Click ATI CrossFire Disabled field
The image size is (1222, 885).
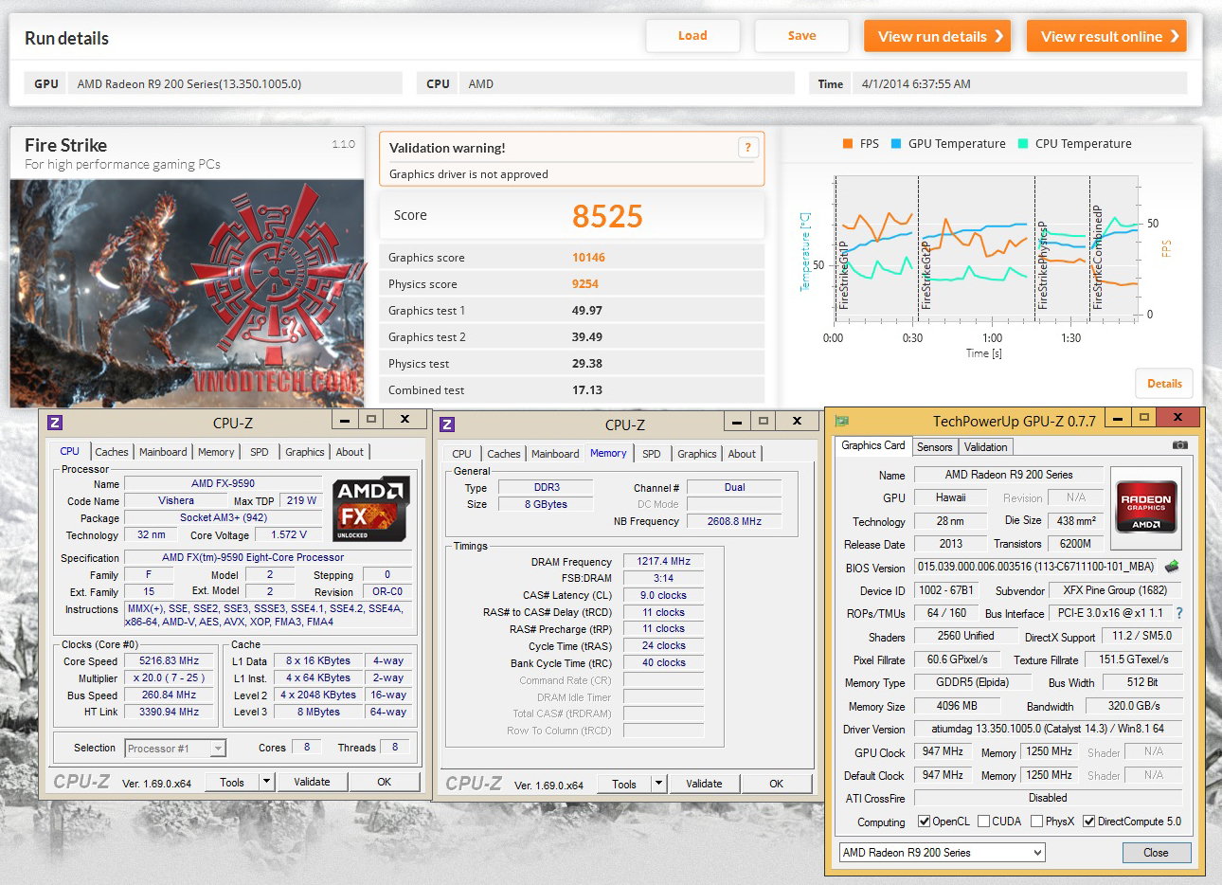[x=1049, y=798]
